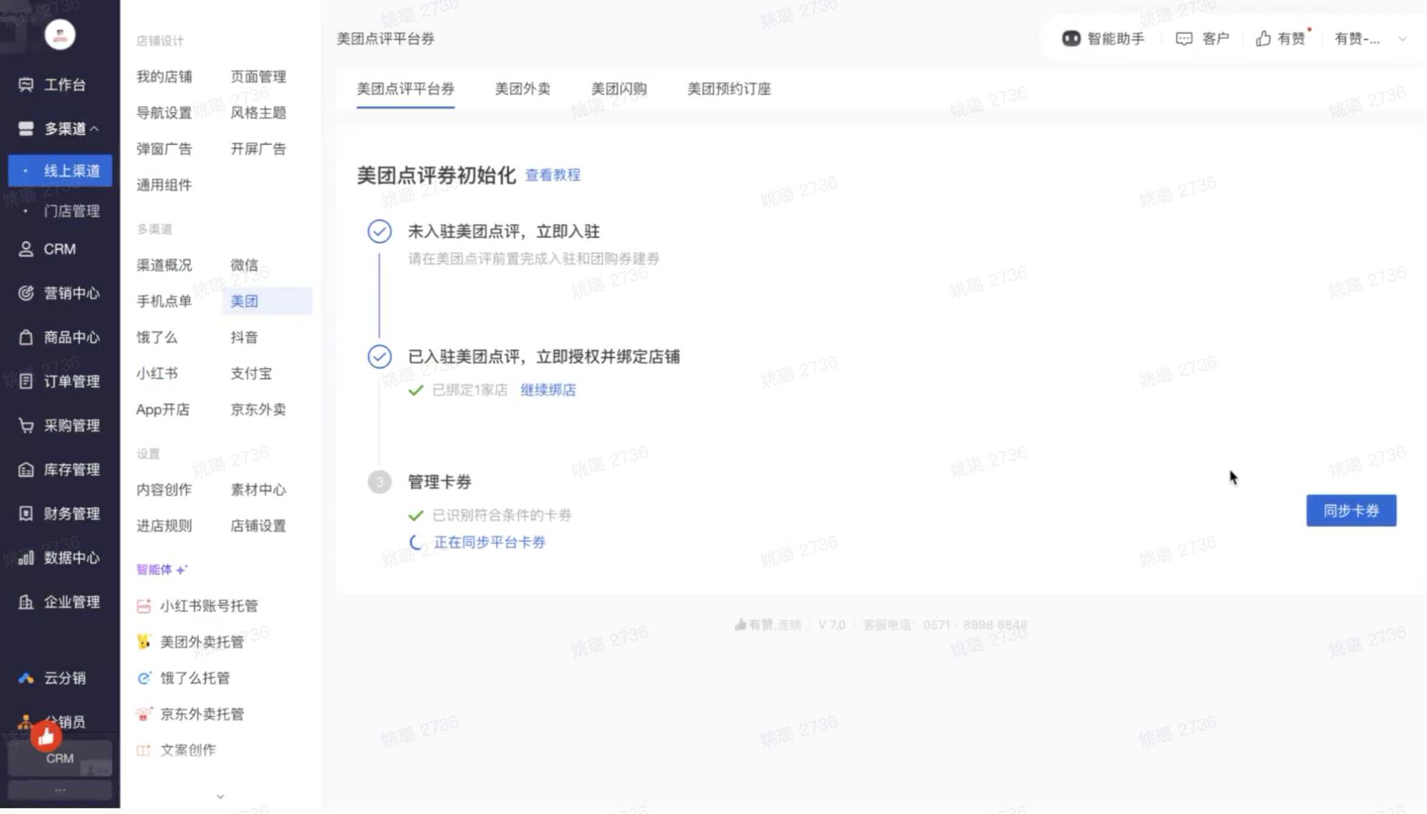Open 小红书账号托管 agent icon

coord(144,606)
